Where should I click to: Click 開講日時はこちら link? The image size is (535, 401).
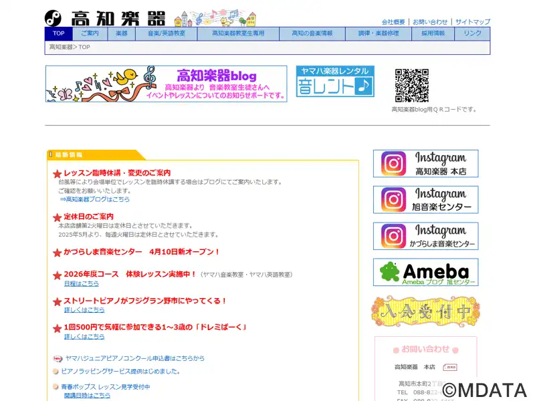click(x=87, y=395)
